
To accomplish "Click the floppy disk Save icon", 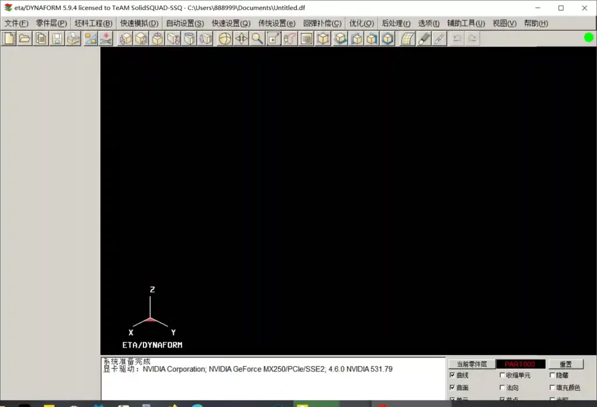I will click(57, 39).
